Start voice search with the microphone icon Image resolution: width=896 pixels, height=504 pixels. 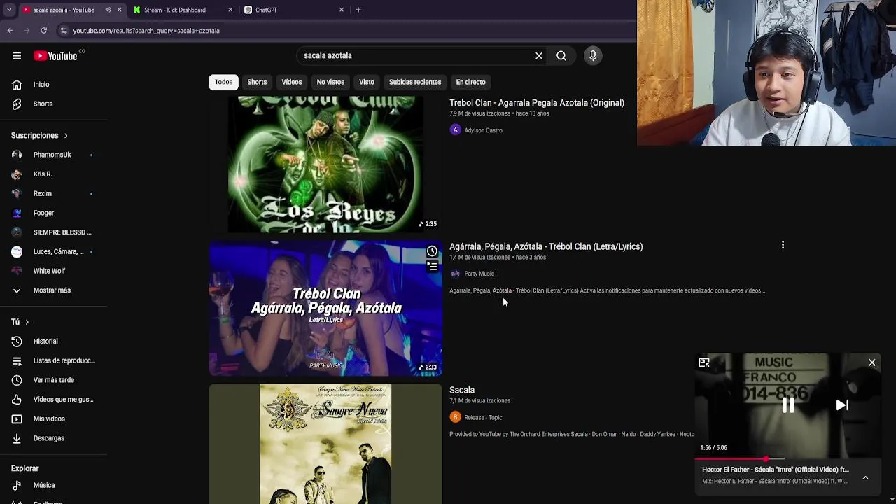[593, 56]
